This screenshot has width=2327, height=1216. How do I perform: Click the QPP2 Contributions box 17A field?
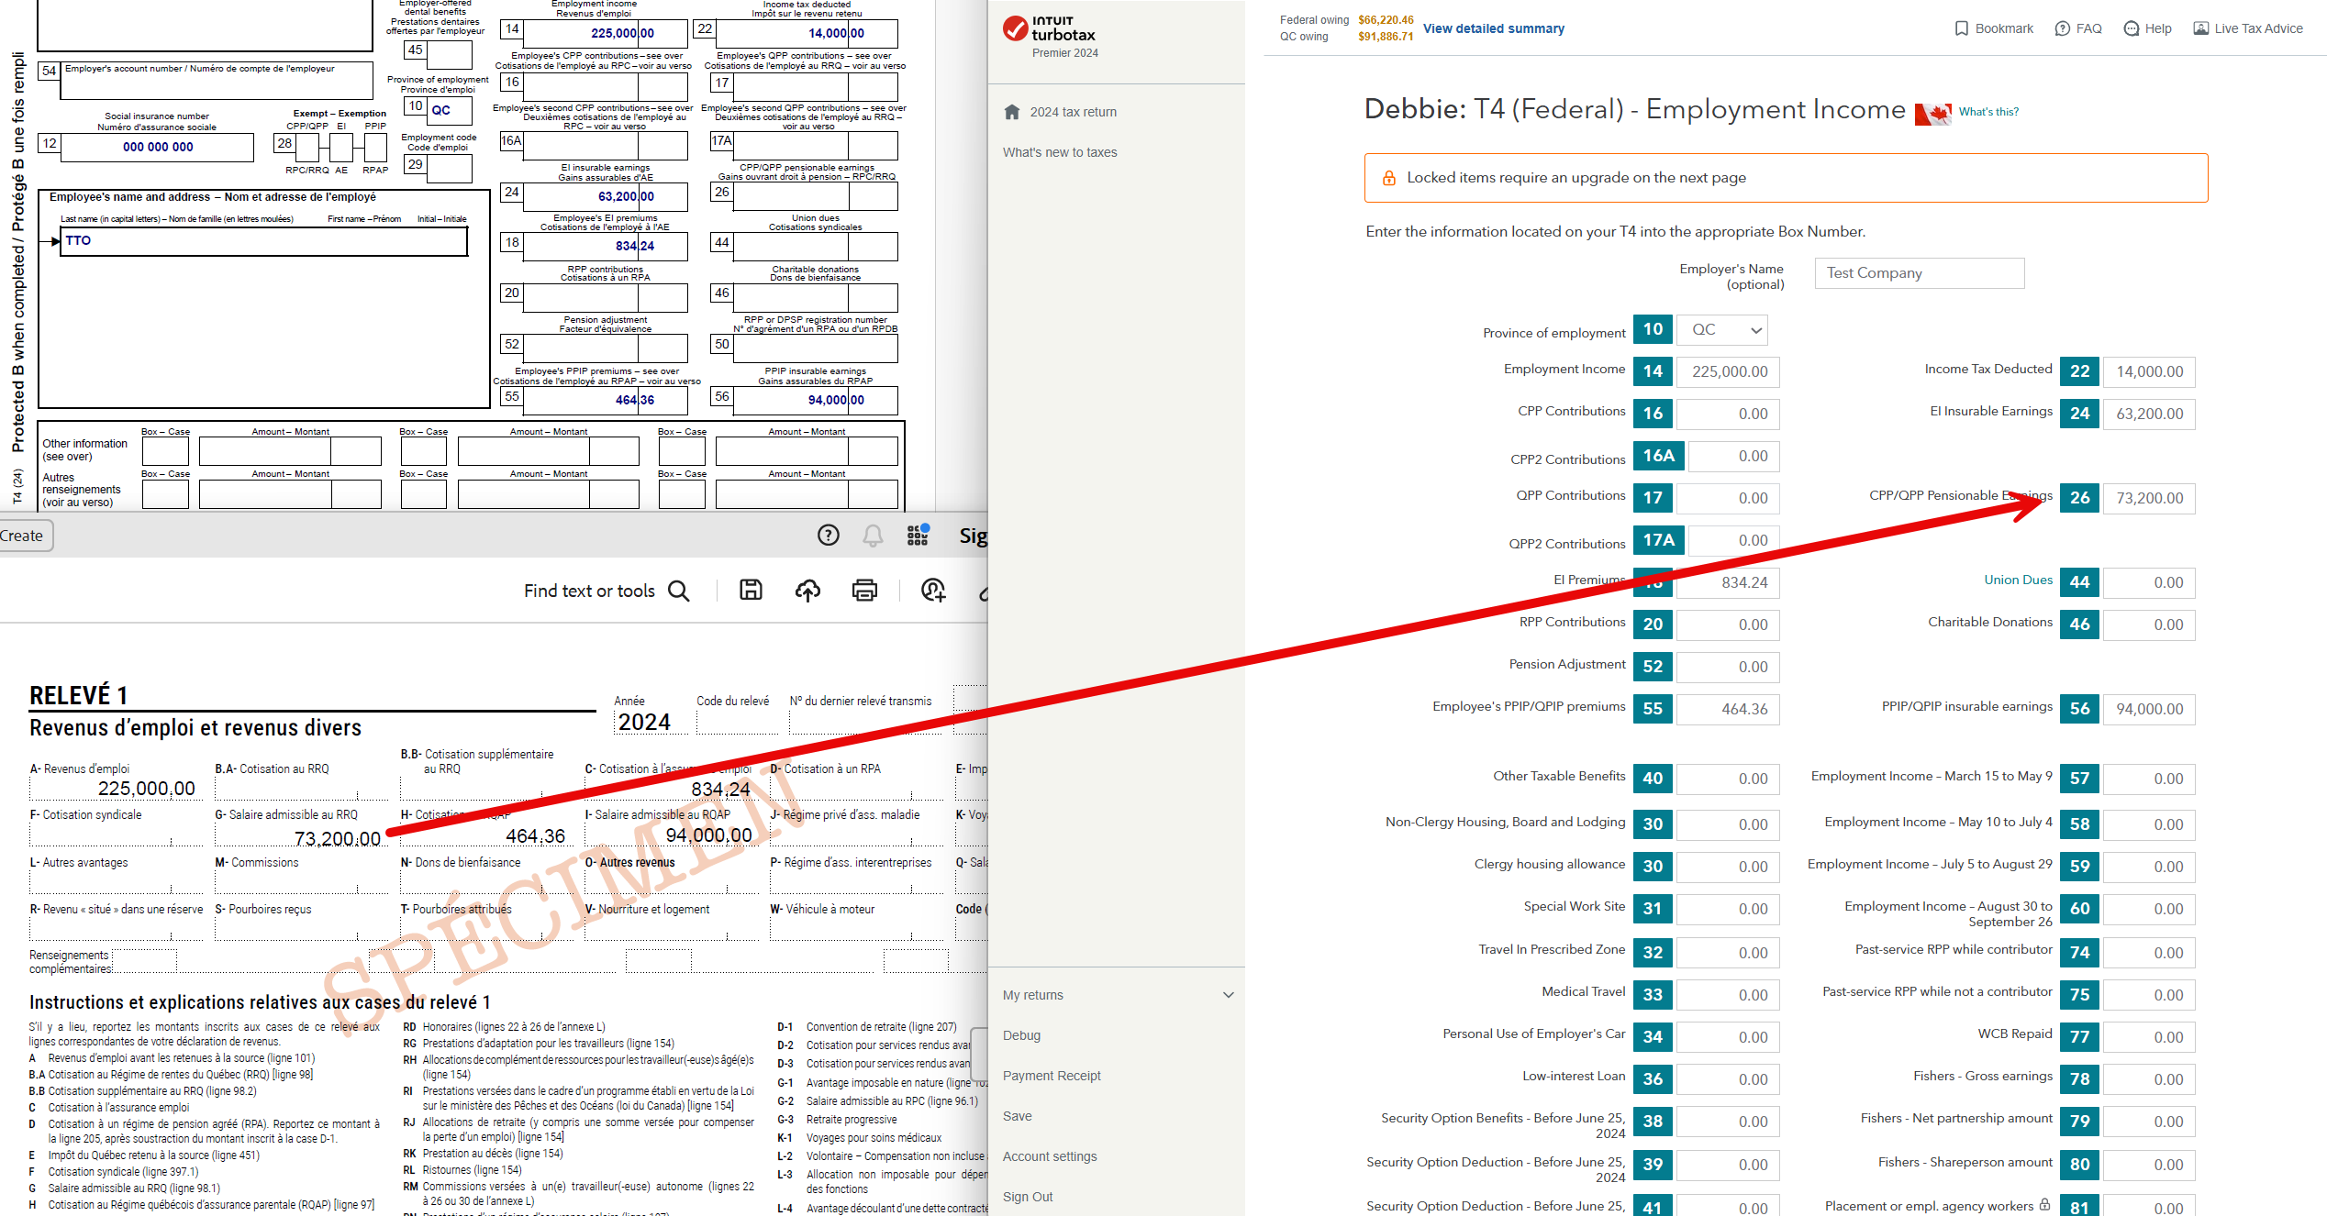(x=1733, y=540)
